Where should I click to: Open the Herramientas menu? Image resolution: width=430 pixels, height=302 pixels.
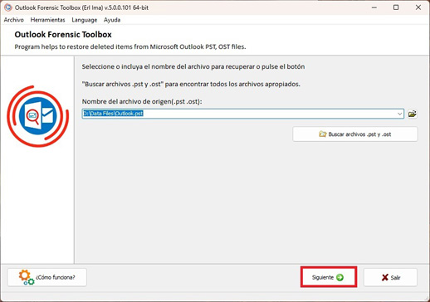point(47,20)
